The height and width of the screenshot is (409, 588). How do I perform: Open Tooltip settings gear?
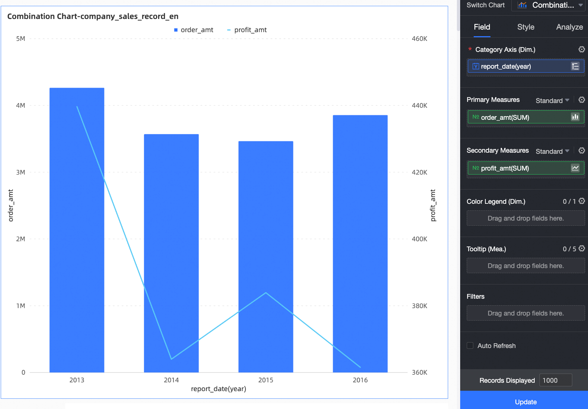(582, 248)
